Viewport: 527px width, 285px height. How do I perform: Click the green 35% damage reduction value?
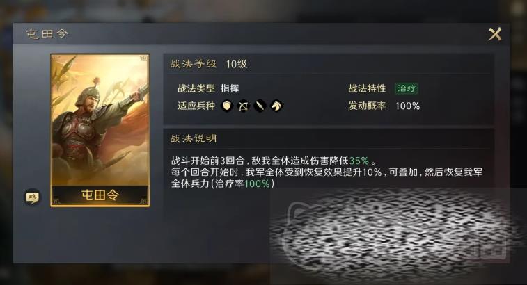click(359, 161)
